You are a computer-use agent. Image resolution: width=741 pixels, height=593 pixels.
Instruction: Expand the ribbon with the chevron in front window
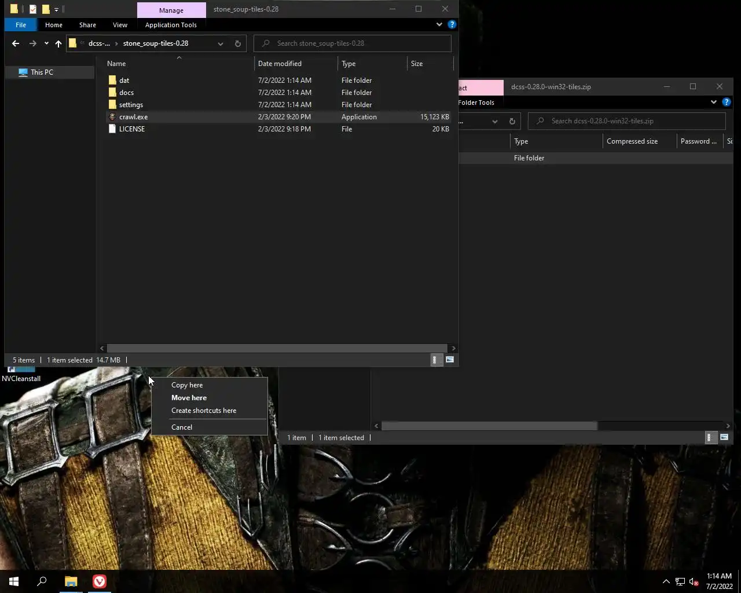pos(439,24)
